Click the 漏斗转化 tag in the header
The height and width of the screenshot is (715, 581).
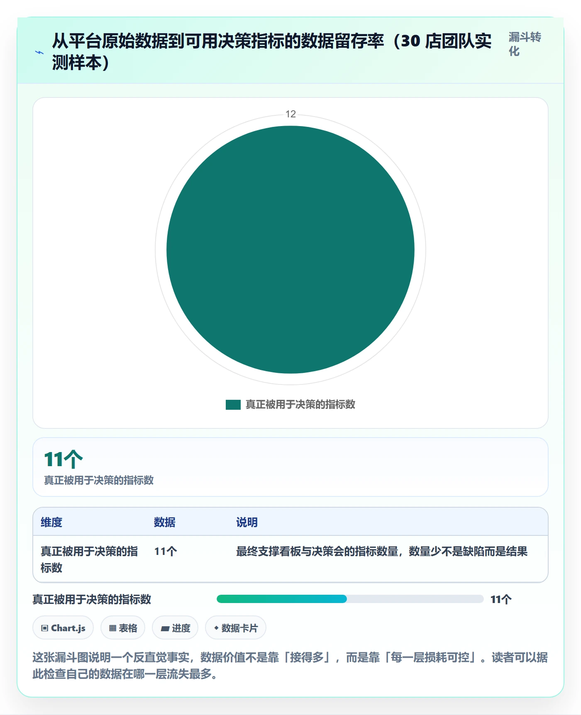[x=525, y=44]
